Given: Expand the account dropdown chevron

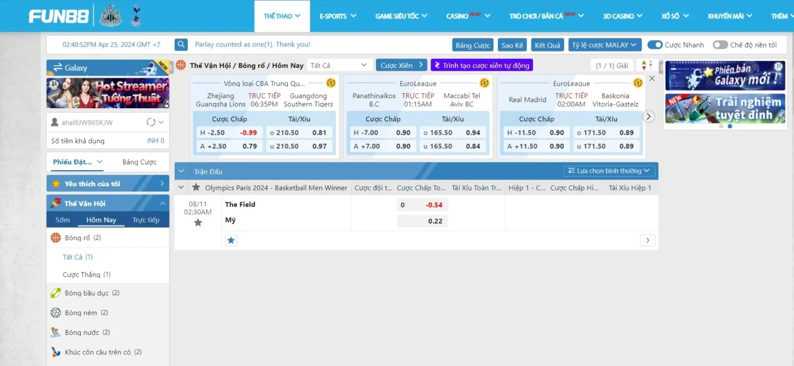Looking at the screenshot, I should click(x=161, y=122).
